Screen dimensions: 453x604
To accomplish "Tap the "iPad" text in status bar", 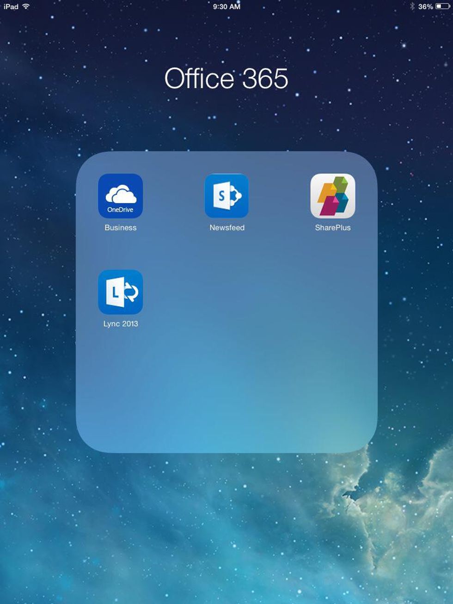I will tap(11, 6).
